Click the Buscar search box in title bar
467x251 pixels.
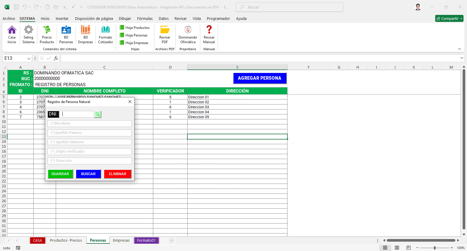pos(290,7)
